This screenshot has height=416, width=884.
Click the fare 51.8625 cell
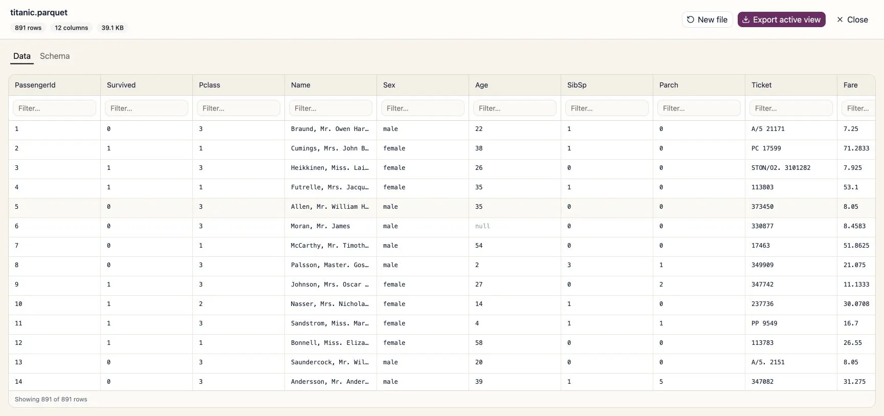856,246
